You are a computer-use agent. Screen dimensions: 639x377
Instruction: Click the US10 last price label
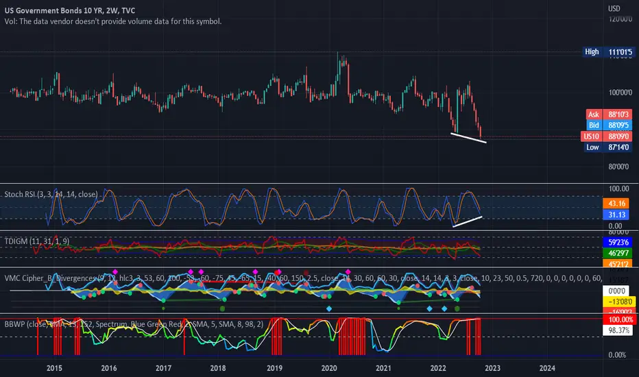pyautogui.click(x=591, y=136)
